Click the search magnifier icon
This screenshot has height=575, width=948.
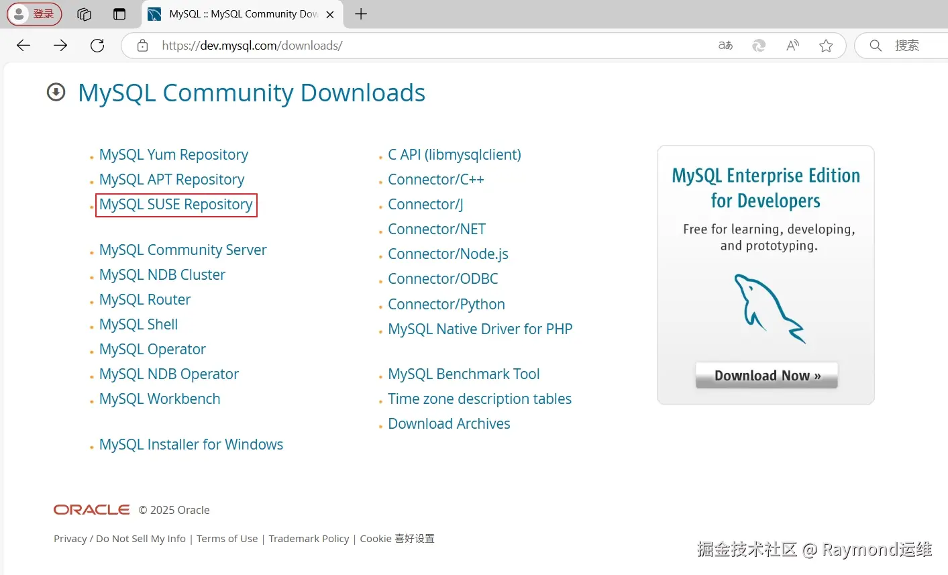coord(876,46)
